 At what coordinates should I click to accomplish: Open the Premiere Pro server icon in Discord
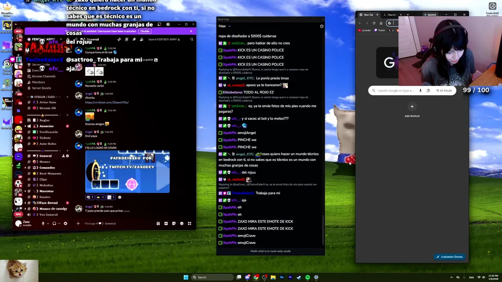coord(18,156)
